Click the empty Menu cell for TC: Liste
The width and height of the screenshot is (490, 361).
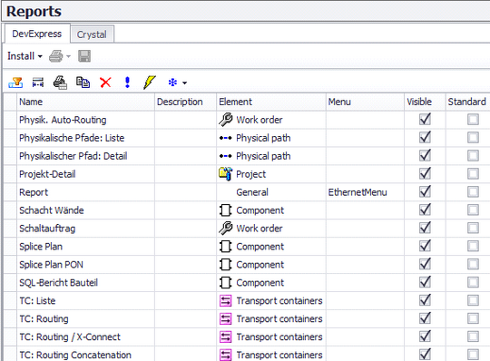coord(365,301)
